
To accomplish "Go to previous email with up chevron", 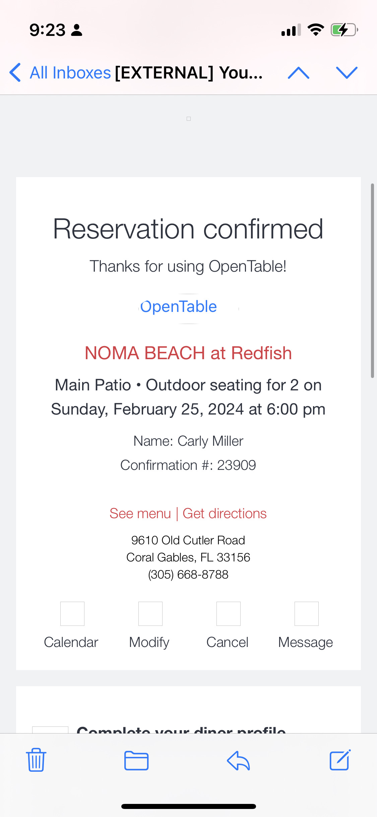I will [x=298, y=73].
